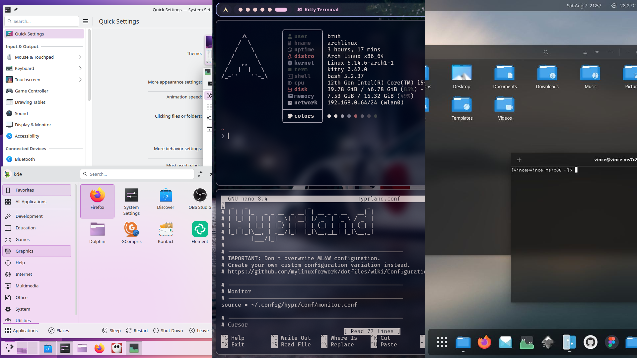
Task: Switch to the Applications tab in the launcher
Action: [x=22, y=330]
